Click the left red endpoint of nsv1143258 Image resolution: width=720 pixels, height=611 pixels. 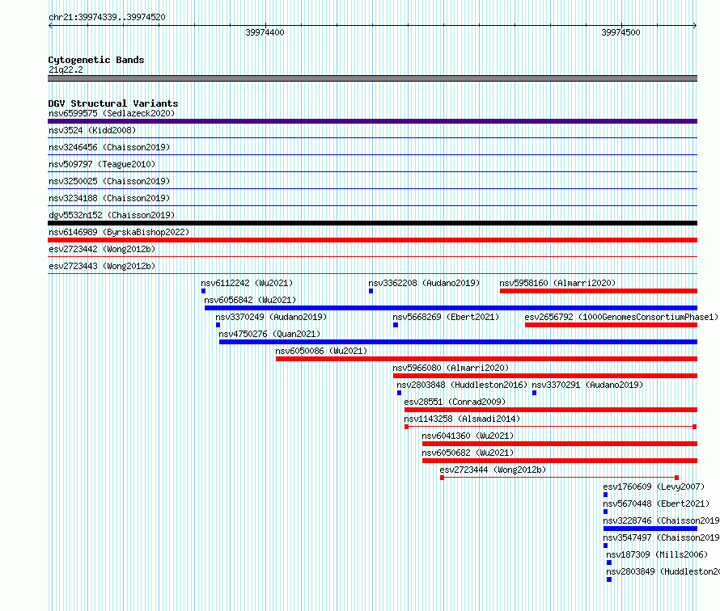[x=406, y=427]
